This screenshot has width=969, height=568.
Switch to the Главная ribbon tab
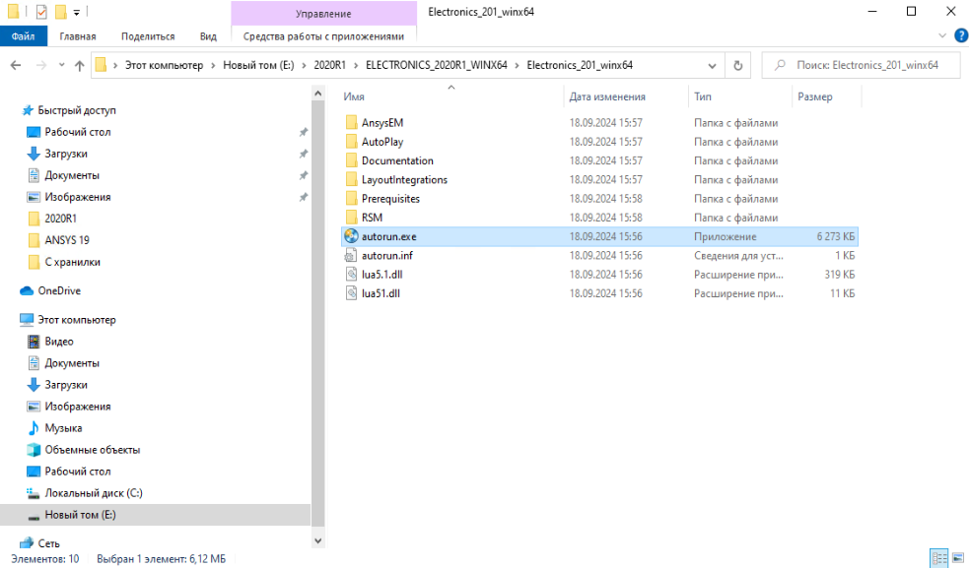[x=77, y=36]
